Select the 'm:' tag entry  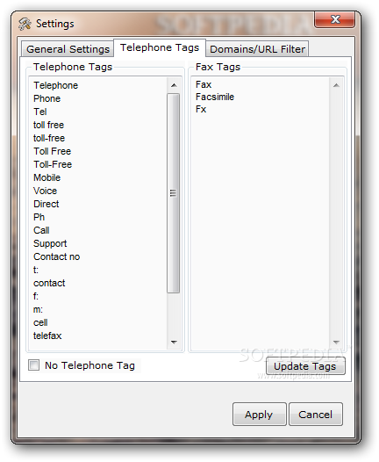coord(38,309)
